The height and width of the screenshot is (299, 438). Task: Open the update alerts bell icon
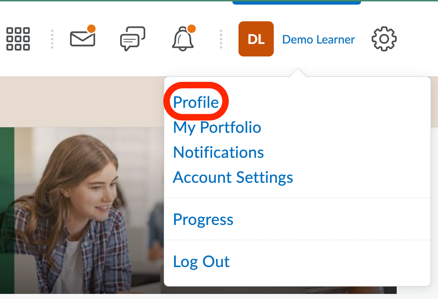[x=183, y=38]
